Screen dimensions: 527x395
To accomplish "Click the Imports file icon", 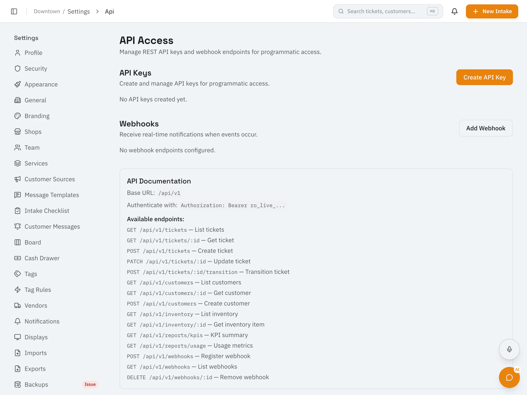I will pos(18,353).
